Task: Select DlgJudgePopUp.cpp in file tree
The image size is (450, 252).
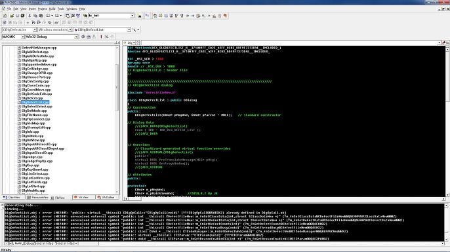Action: pyautogui.click(x=37, y=161)
